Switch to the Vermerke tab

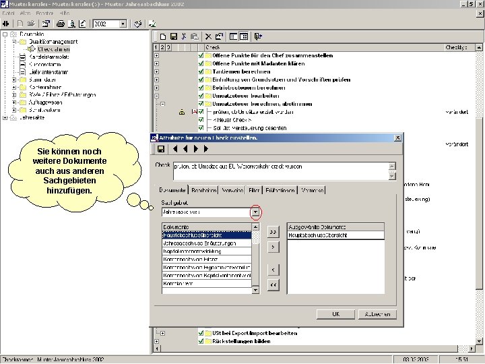(312, 190)
